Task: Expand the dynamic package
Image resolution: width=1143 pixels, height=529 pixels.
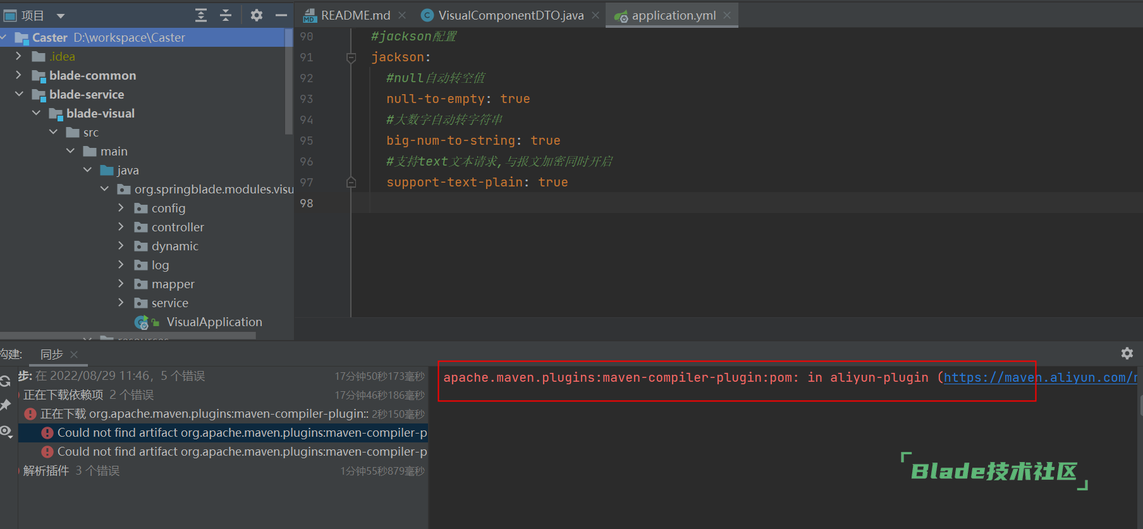Action: 121,246
